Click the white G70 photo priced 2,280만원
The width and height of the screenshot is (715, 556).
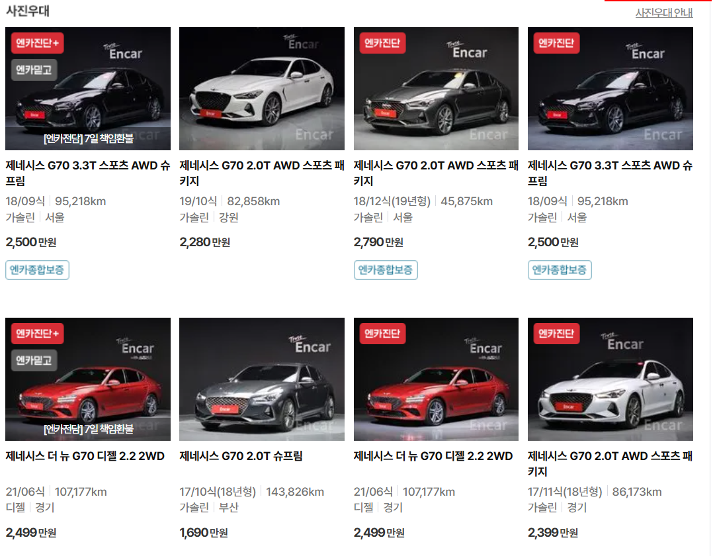point(261,87)
